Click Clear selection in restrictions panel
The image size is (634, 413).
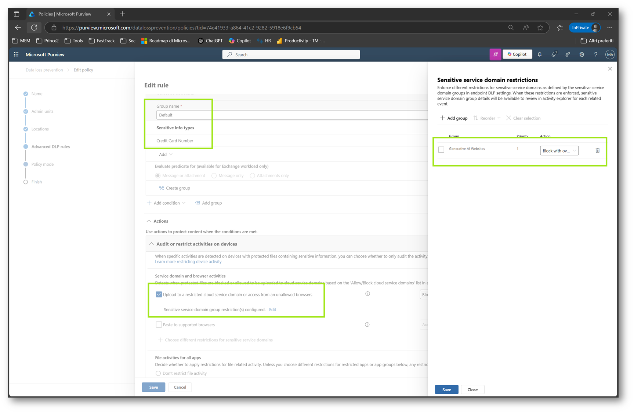[x=523, y=118]
